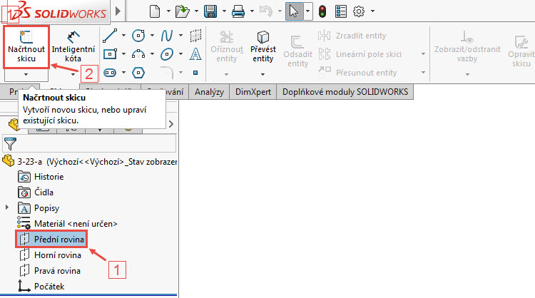Open Options gear settings

click(x=359, y=11)
